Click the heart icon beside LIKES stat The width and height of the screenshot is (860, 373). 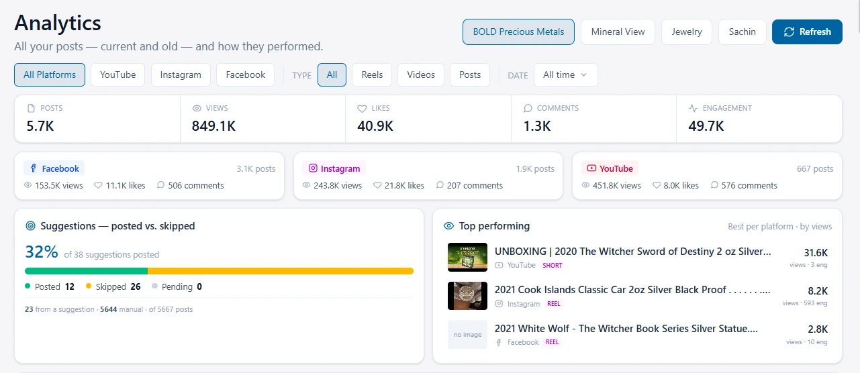click(362, 108)
